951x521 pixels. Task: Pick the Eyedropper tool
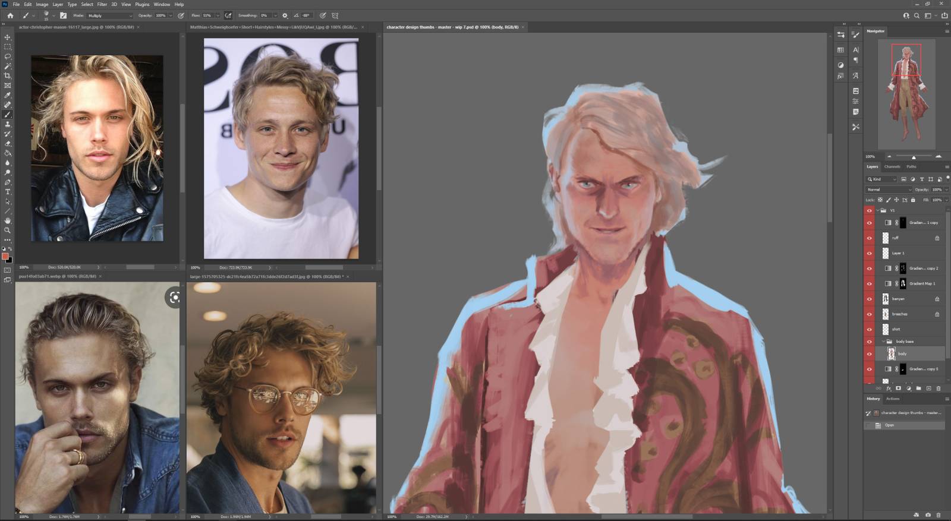(8, 95)
